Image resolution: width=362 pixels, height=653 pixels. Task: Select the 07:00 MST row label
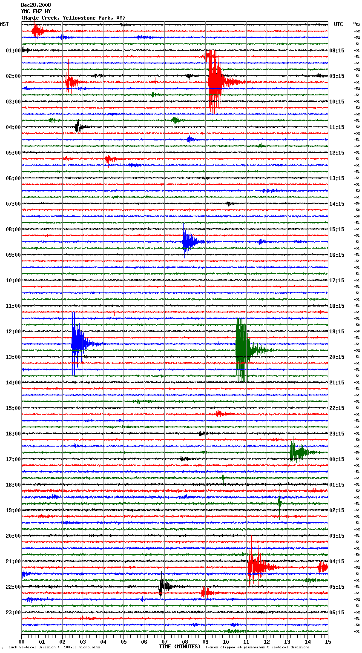tap(13, 204)
